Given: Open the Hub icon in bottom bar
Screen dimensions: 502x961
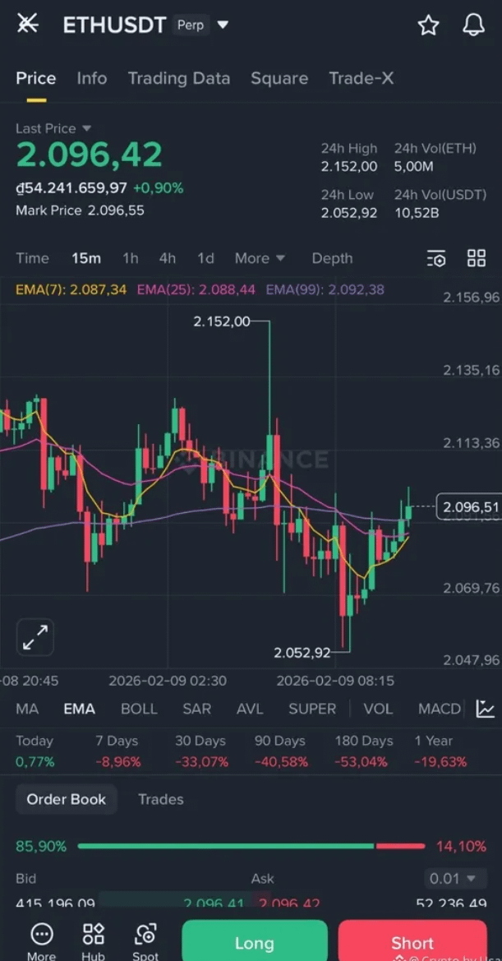Looking at the screenshot, I should (x=94, y=940).
